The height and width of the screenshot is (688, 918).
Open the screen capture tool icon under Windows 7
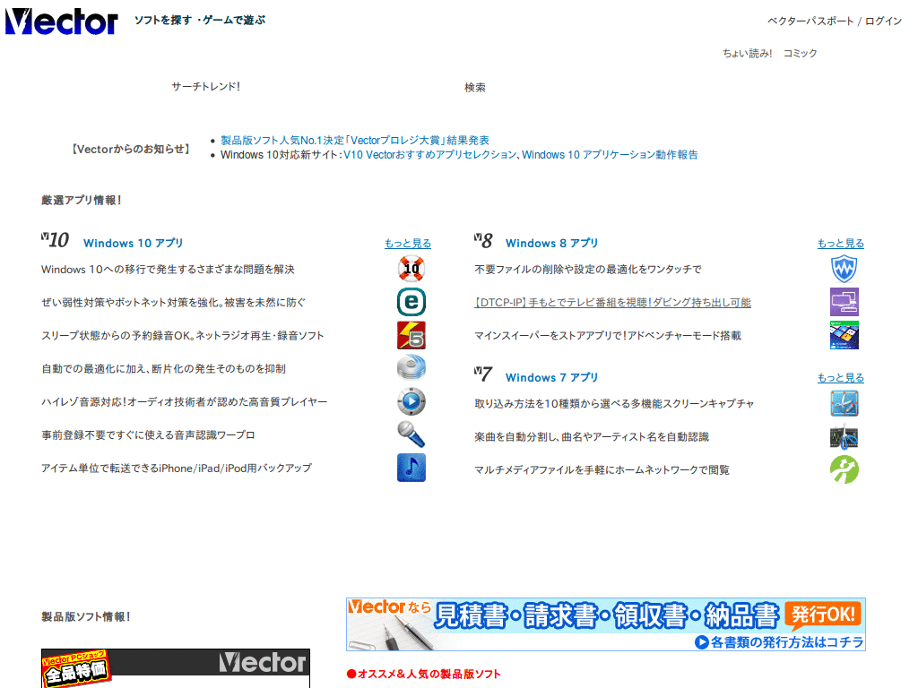click(844, 402)
